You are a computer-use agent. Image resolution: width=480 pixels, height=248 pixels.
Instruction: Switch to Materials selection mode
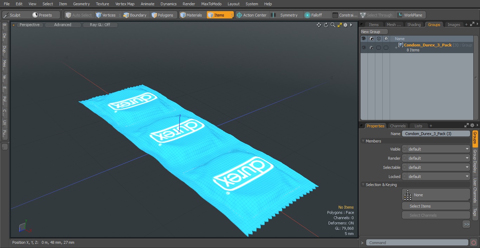[x=191, y=15]
